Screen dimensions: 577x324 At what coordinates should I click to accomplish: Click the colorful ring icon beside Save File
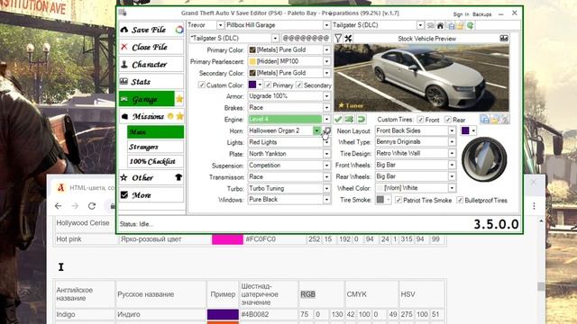click(x=179, y=30)
